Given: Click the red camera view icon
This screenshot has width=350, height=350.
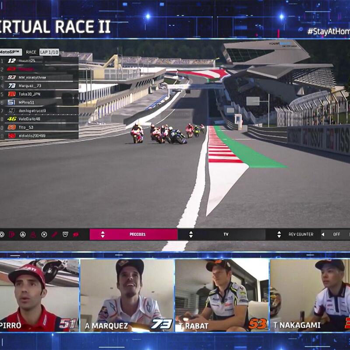Looking at the screenshot, I should click(x=76, y=234).
